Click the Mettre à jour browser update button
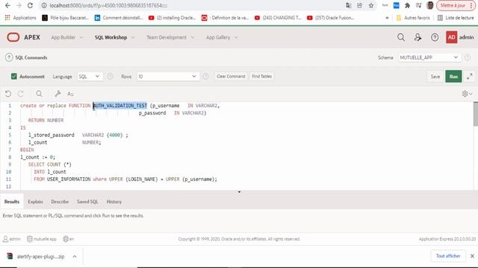 click(x=456, y=5)
